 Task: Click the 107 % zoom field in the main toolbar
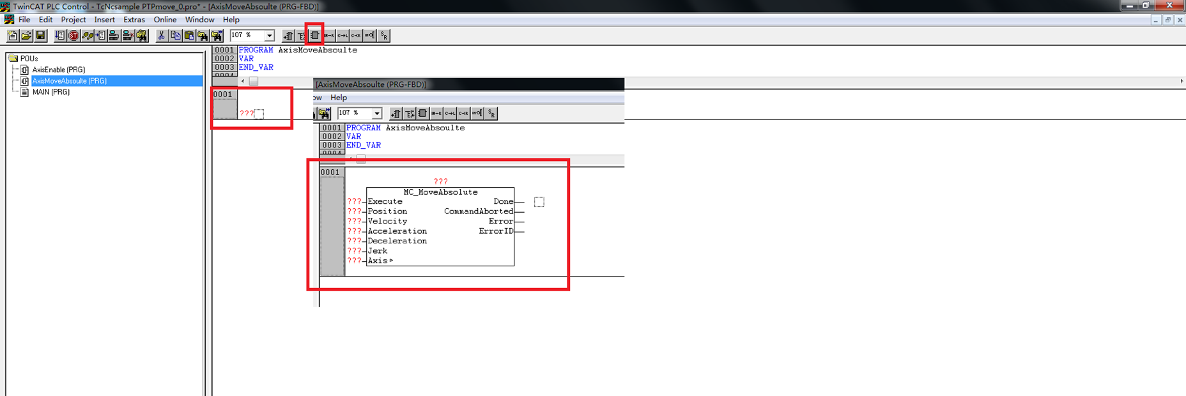coord(247,35)
